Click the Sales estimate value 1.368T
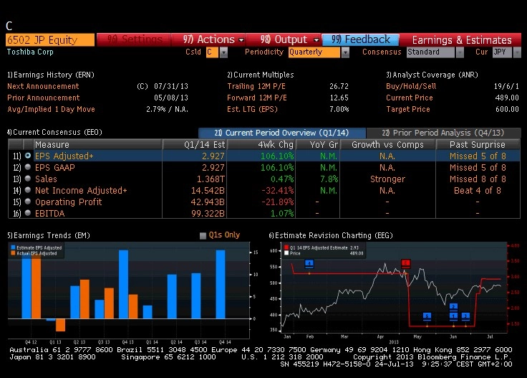This screenshot has width=527, height=378. 211,179
